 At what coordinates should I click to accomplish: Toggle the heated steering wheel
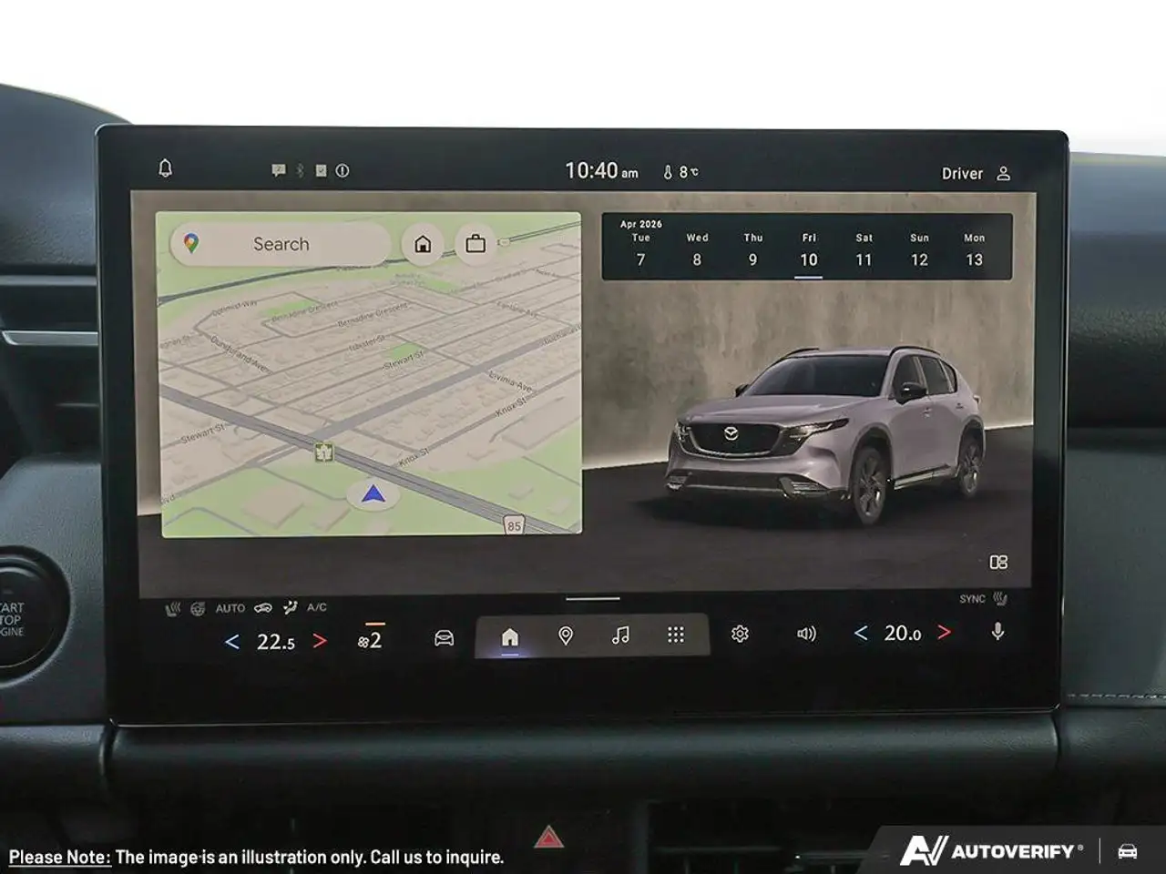tap(198, 609)
